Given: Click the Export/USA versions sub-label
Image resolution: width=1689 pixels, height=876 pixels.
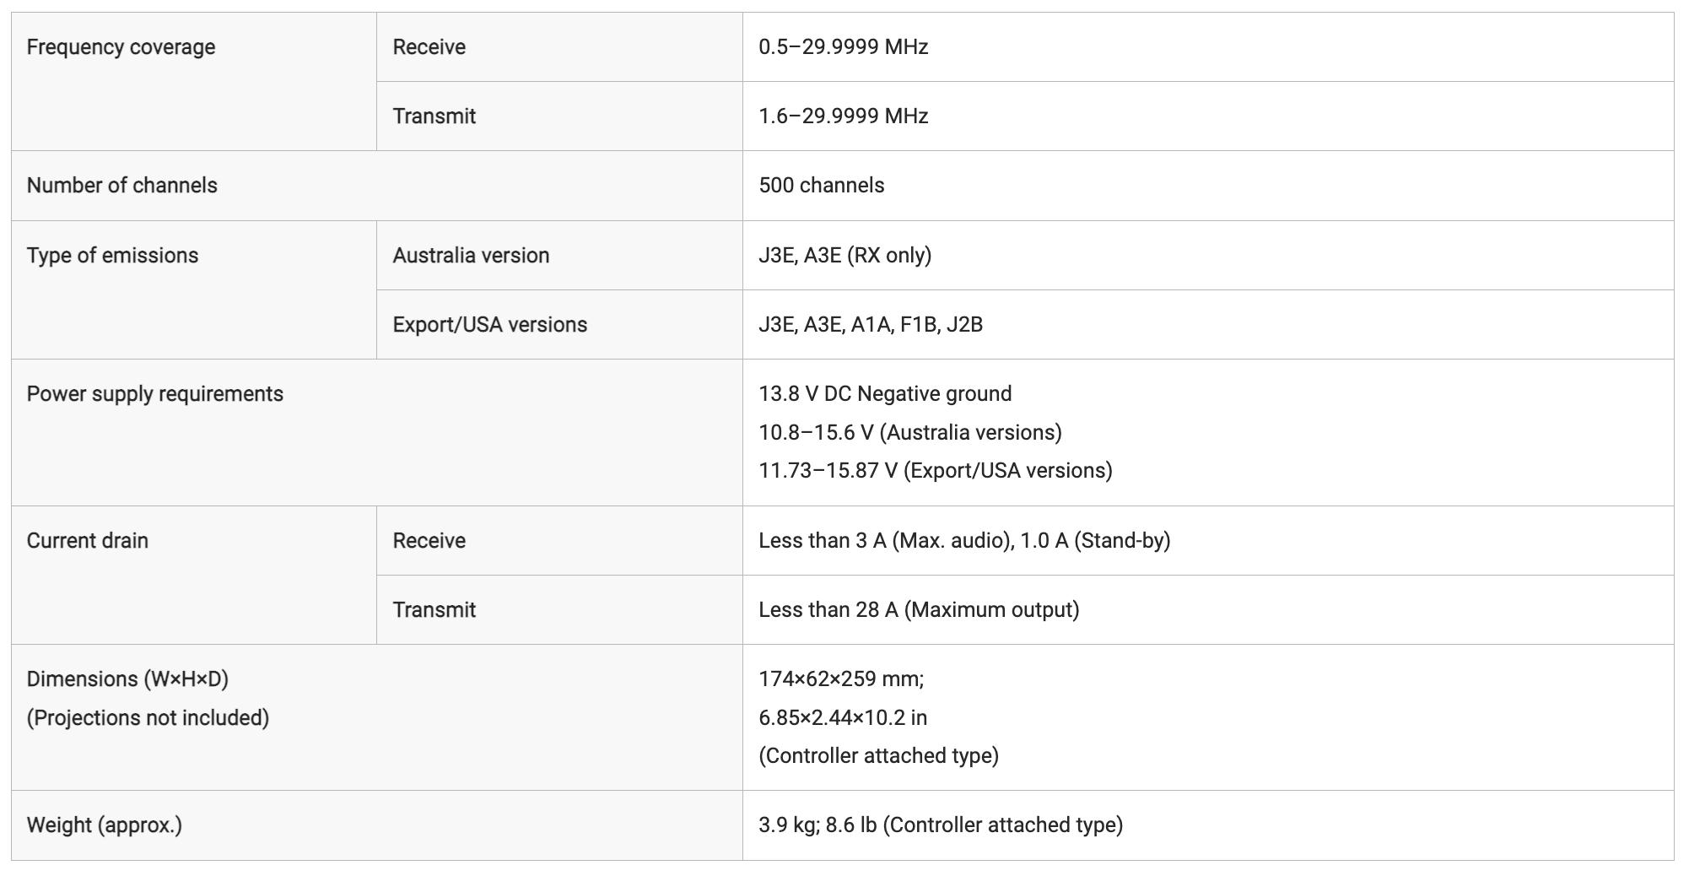Looking at the screenshot, I should [x=490, y=325].
